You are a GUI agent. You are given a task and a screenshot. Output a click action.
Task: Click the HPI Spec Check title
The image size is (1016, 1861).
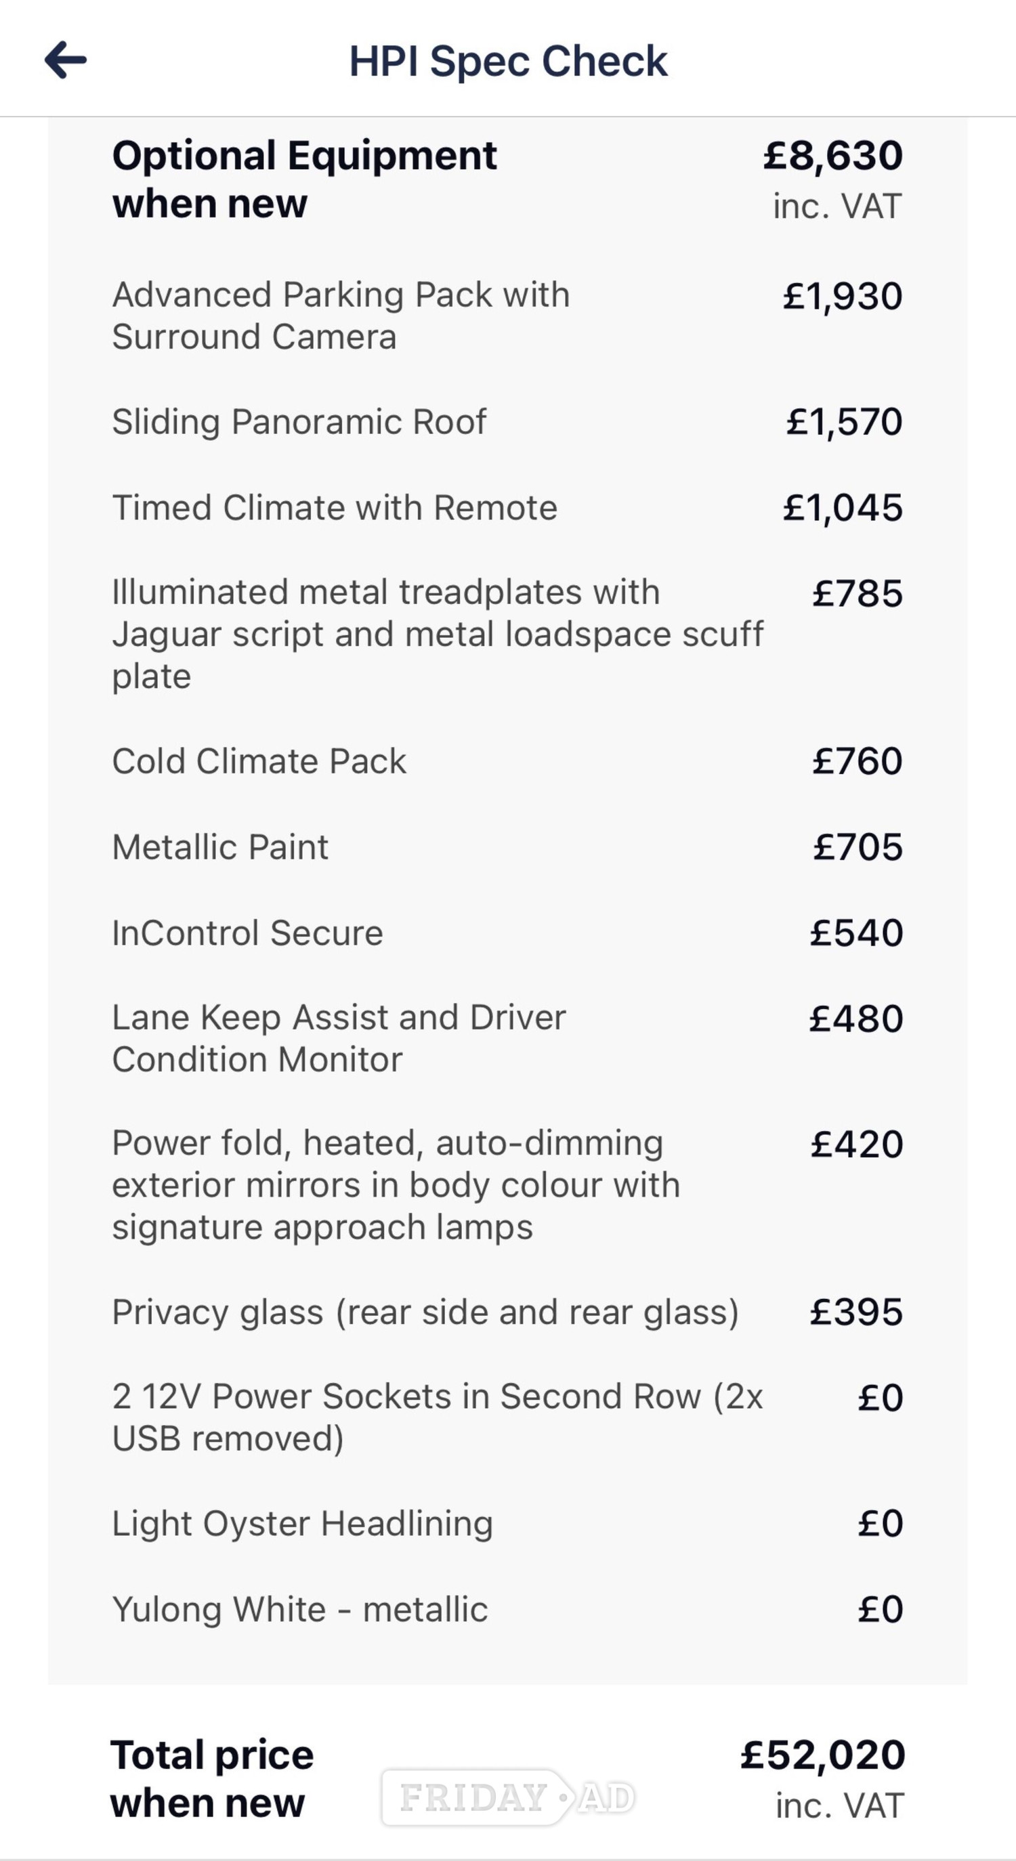click(x=508, y=61)
